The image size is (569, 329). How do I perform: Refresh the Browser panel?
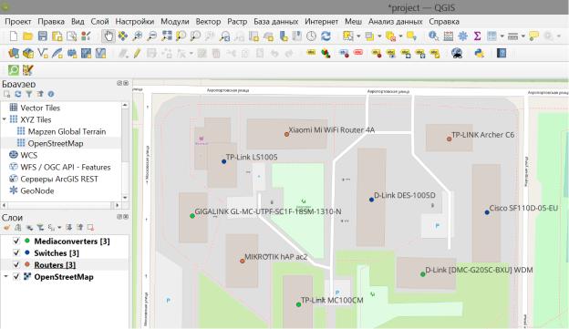click(x=18, y=94)
